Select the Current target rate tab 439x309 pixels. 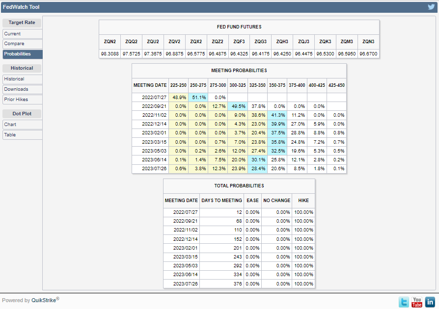(22, 34)
